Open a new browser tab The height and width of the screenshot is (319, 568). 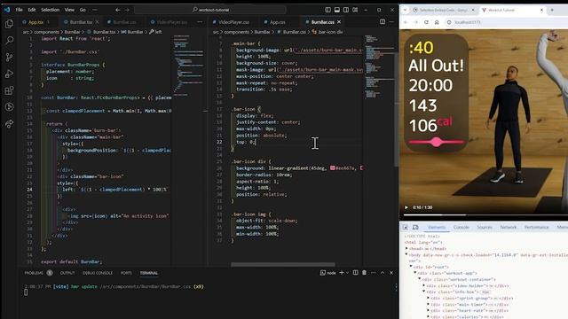click(x=552, y=10)
